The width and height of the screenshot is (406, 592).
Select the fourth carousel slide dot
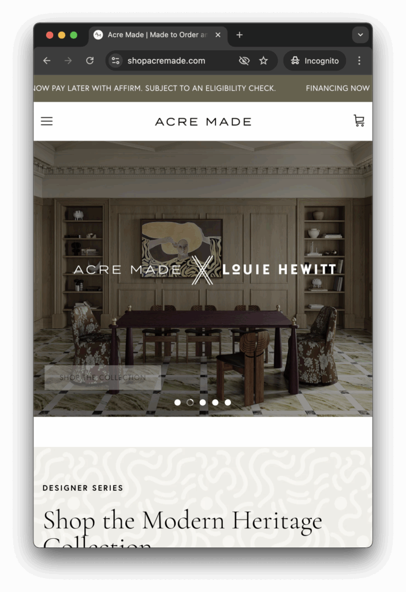[215, 402]
